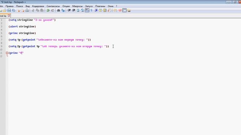Click the Zoom Out toolbar icon
The height and width of the screenshot is (135, 241).
click(74, 10)
